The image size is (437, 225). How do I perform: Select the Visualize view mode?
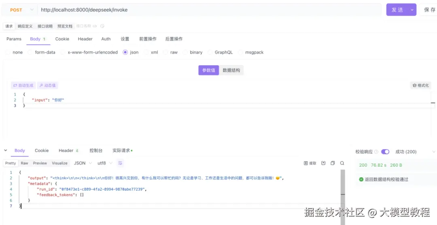(59, 163)
